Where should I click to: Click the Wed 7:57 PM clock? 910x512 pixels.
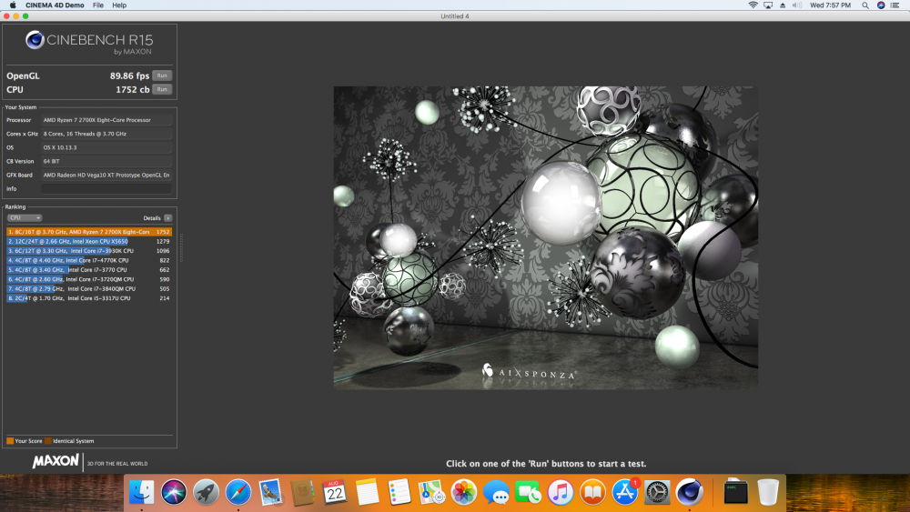click(x=830, y=5)
